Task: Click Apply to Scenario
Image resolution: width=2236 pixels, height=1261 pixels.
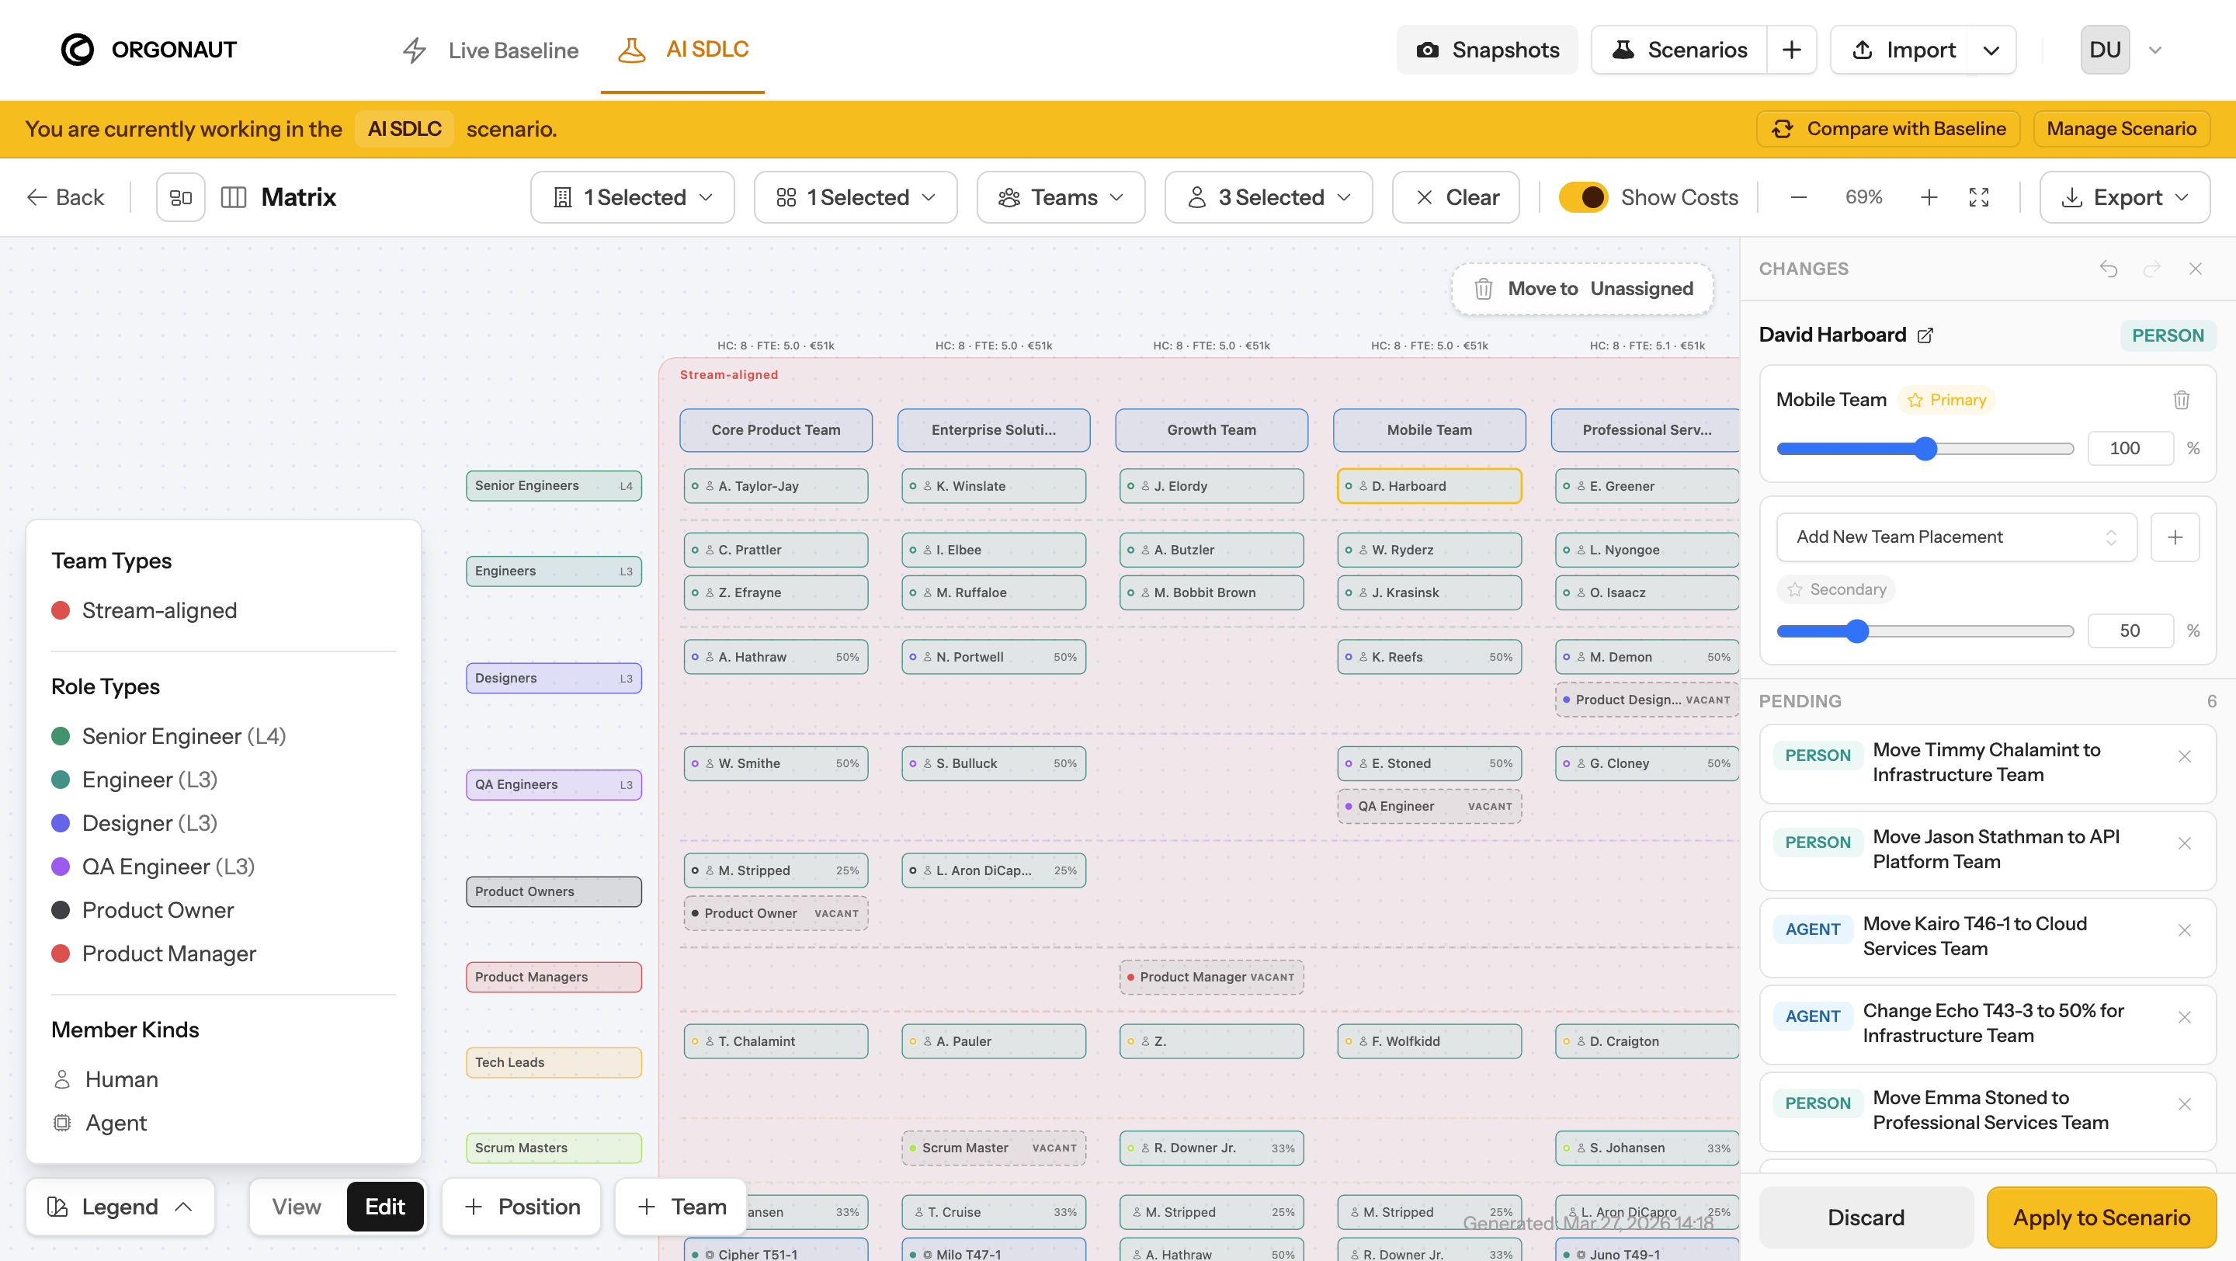Action: pos(2102,1218)
